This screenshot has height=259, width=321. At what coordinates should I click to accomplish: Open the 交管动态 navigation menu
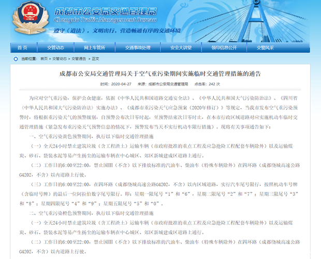pos(56,48)
